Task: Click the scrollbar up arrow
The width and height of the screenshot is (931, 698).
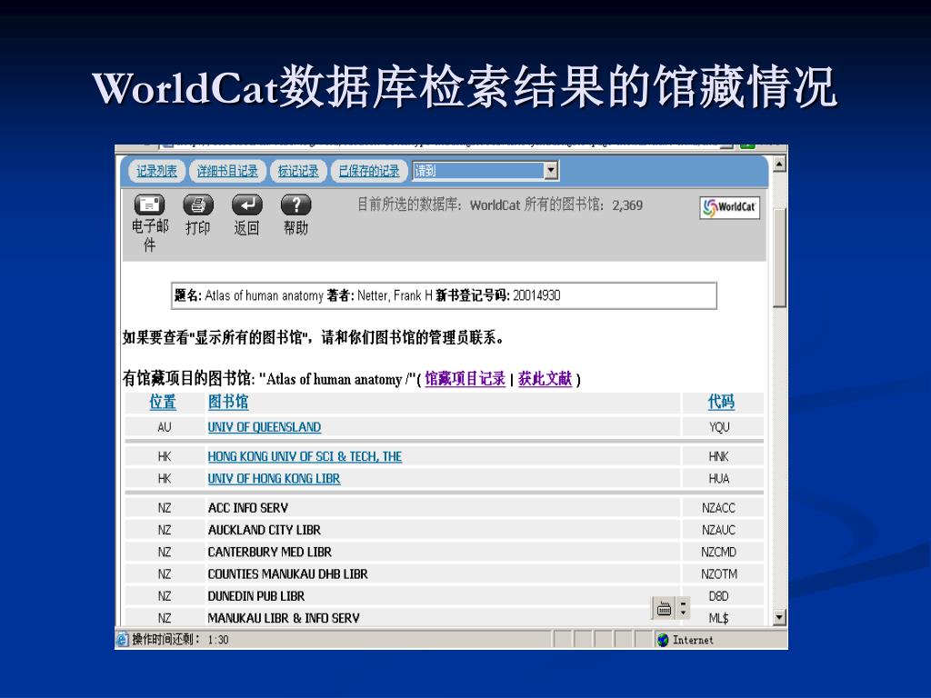Action: pyautogui.click(x=779, y=164)
